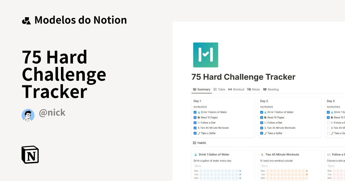The height and width of the screenshot is (181, 345).
Task: Open the Summary tab
Action: click(202, 89)
